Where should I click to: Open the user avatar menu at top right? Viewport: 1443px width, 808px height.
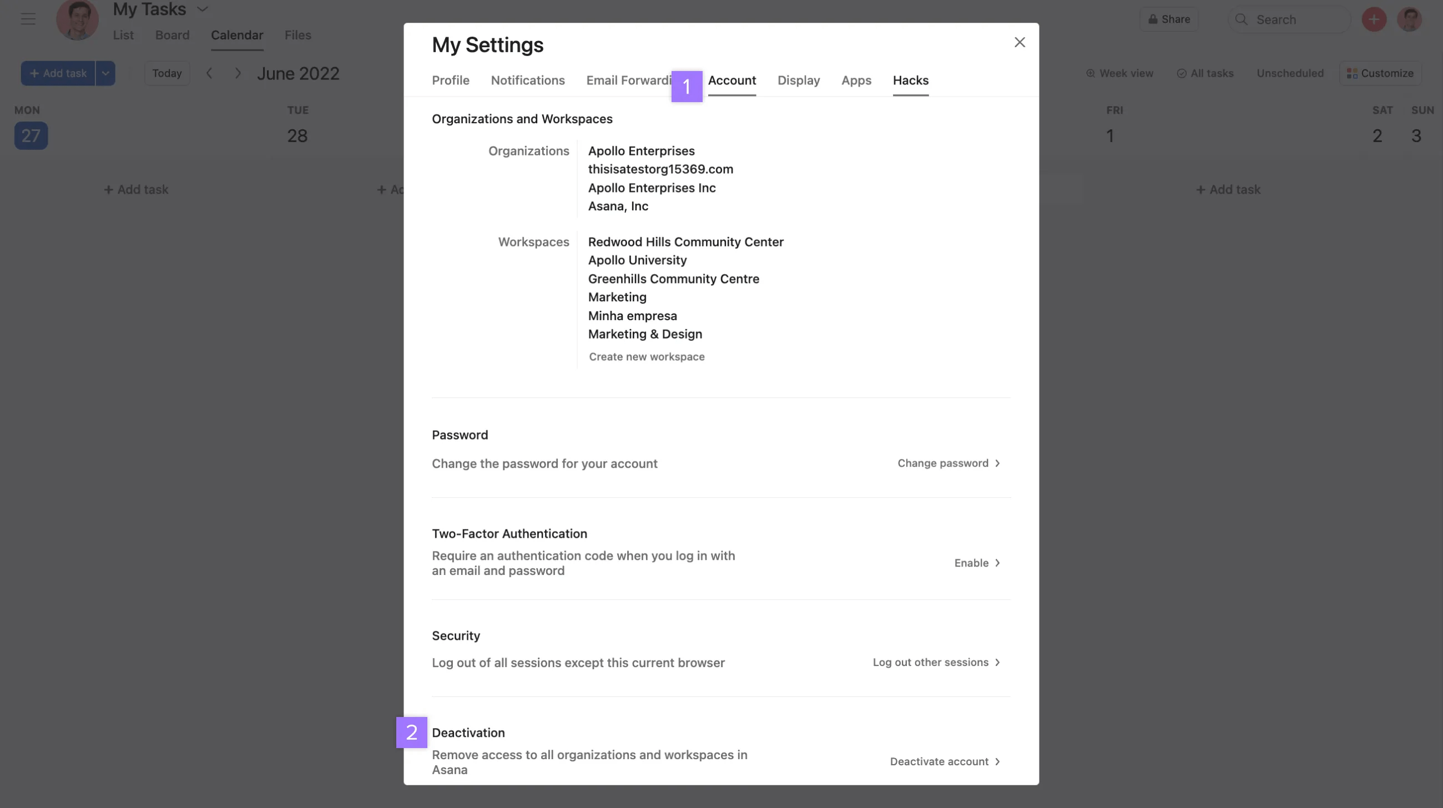(1409, 19)
